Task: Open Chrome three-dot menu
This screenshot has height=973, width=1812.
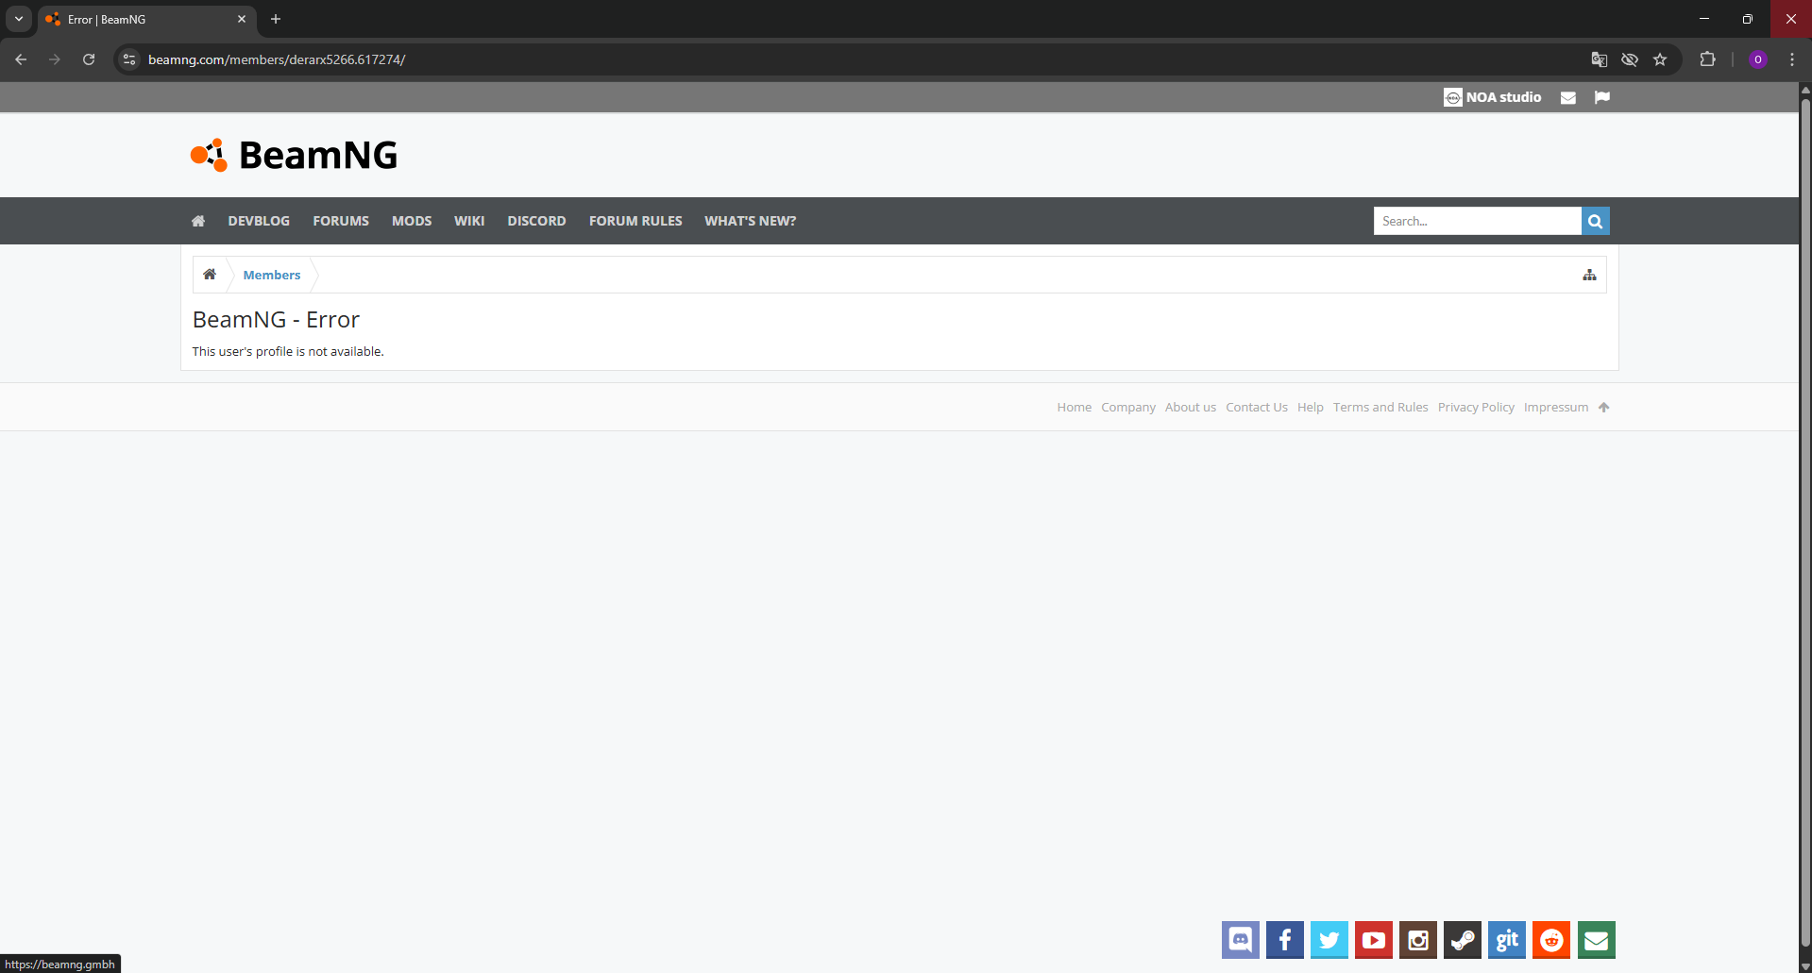Action: [1792, 59]
